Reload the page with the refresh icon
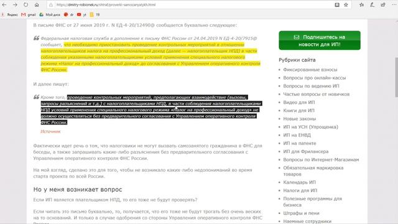 pyautogui.click(x=26, y=5)
